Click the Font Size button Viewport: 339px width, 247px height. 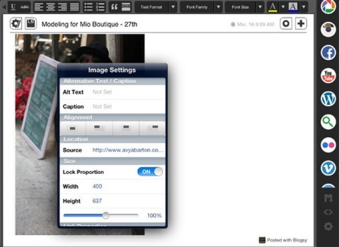240,7
